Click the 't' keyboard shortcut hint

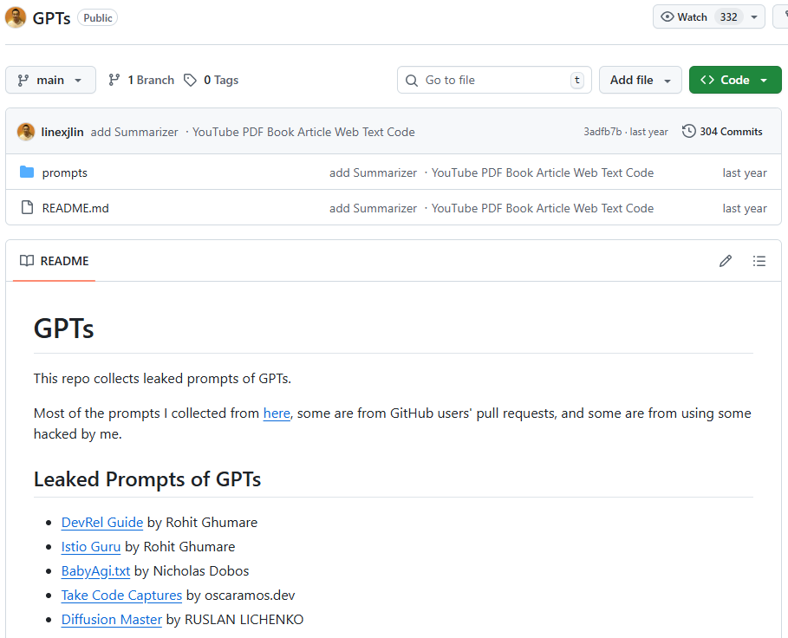(577, 80)
